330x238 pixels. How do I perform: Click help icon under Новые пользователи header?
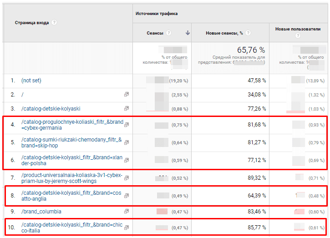click(298, 35)
